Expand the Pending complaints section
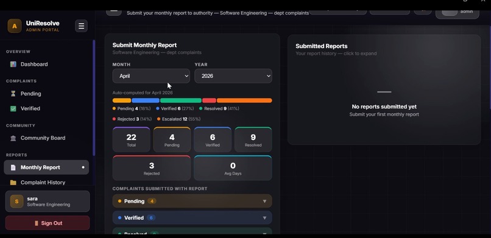 (193, 201)
